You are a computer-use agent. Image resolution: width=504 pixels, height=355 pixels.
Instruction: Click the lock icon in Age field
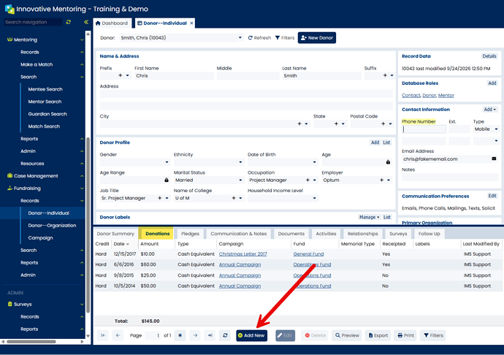point(388,162)
